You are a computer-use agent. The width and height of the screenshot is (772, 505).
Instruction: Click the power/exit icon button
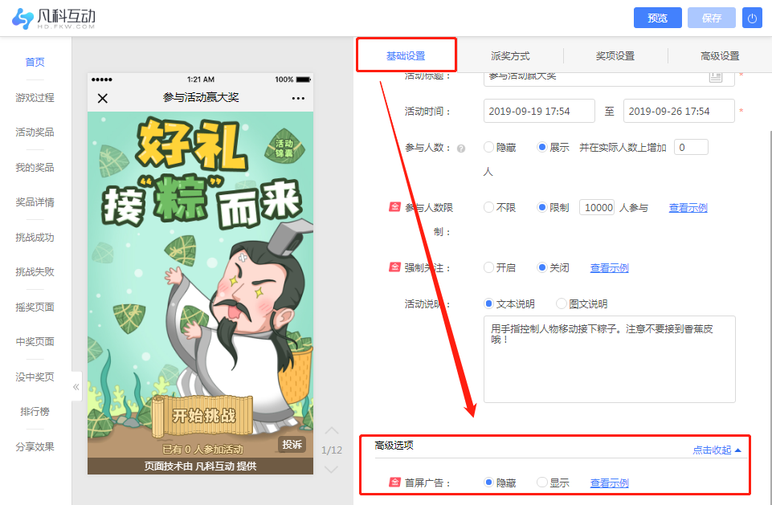coord(752,18)
